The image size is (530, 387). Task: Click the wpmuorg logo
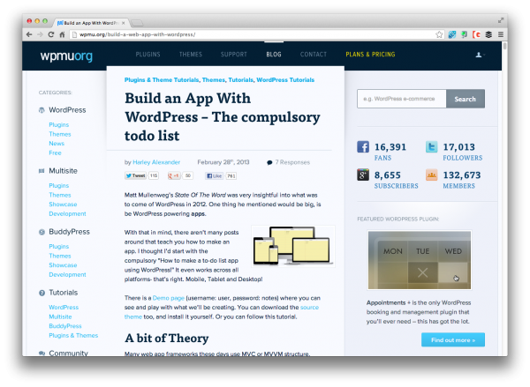point(66,56)
